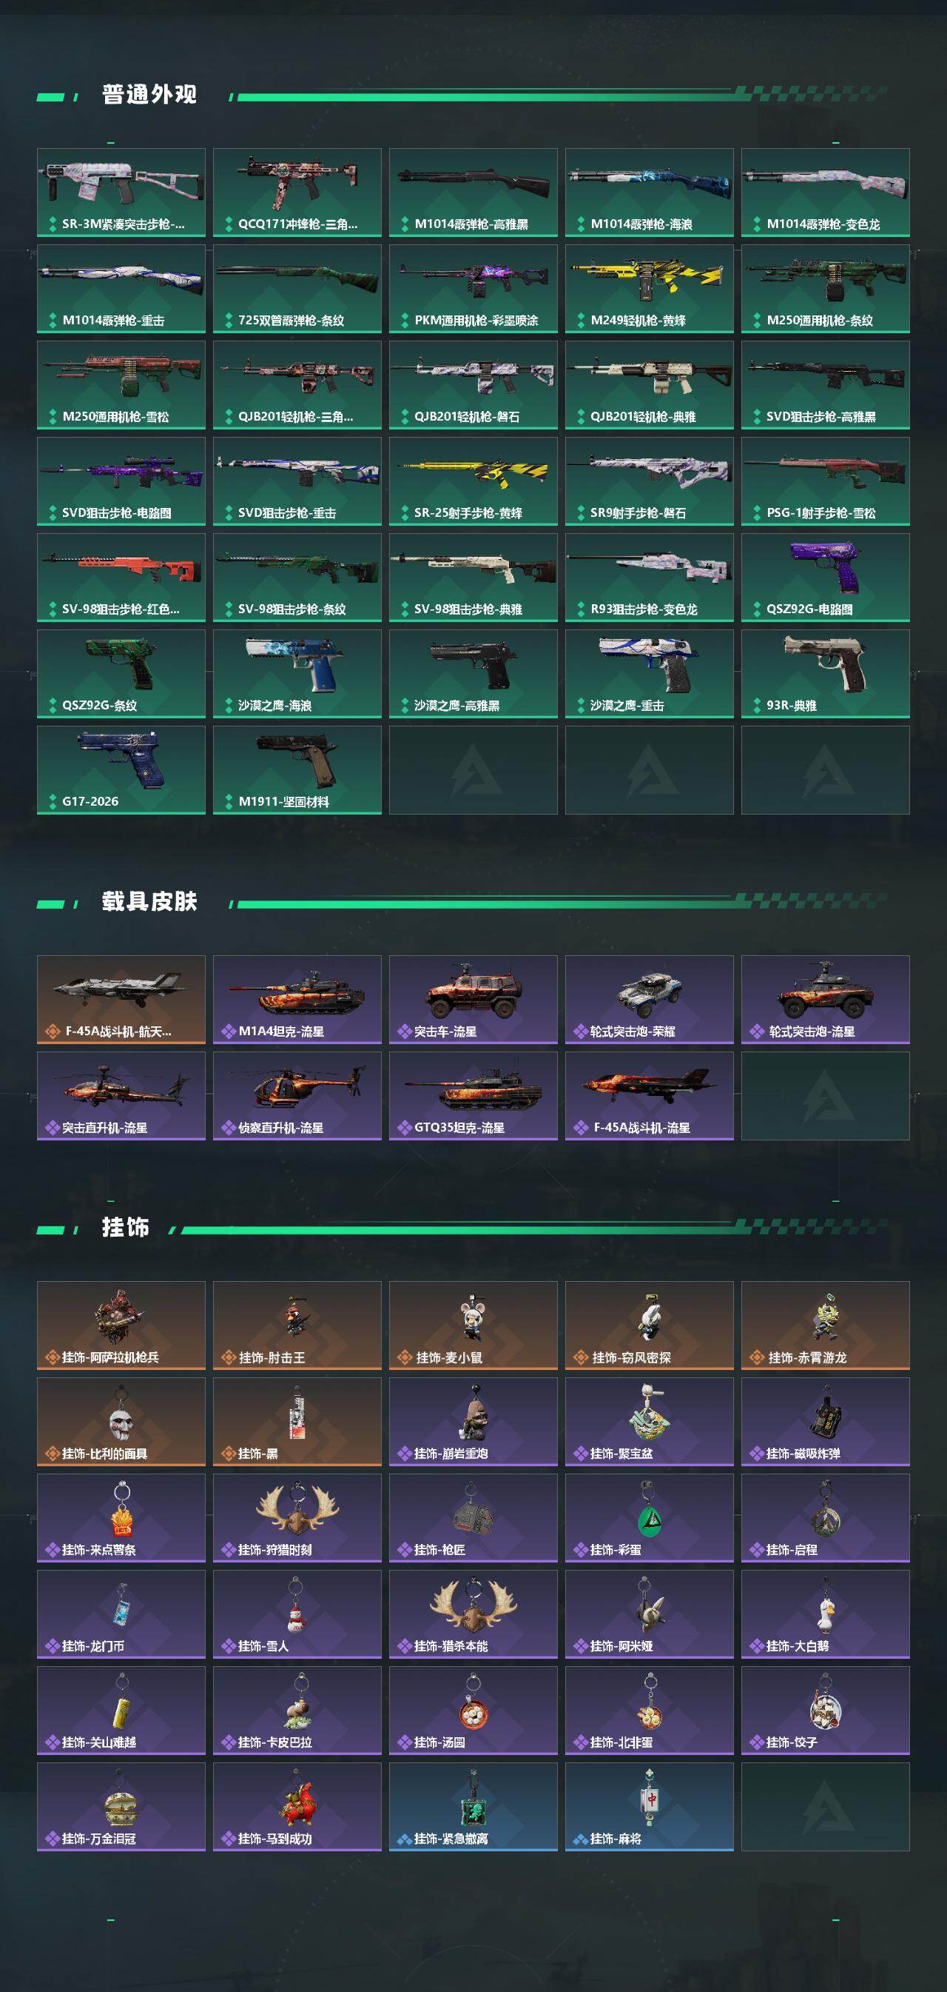The width and height of the screenshot is (947, 1992).
Task: Click the 载具皮肤 section header
Action: coord(149,901)
